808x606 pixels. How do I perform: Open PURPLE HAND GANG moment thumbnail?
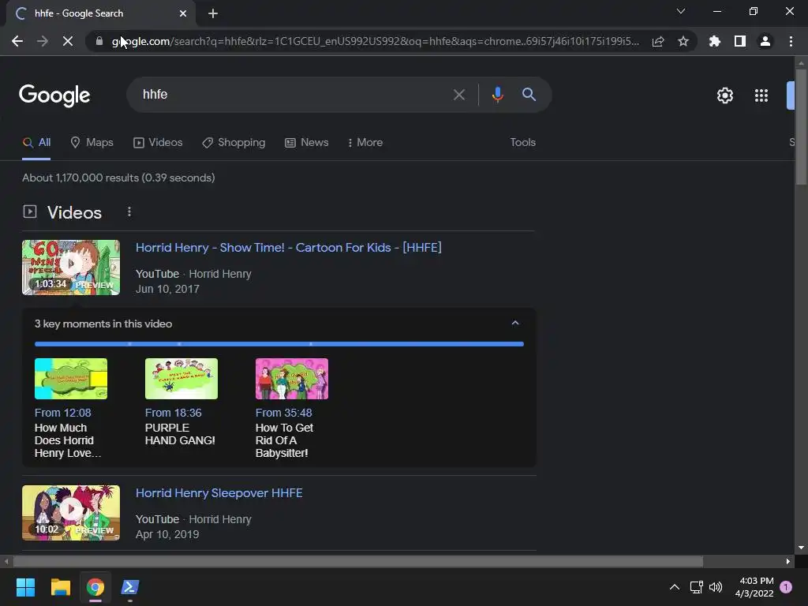(x=181, y=379)
